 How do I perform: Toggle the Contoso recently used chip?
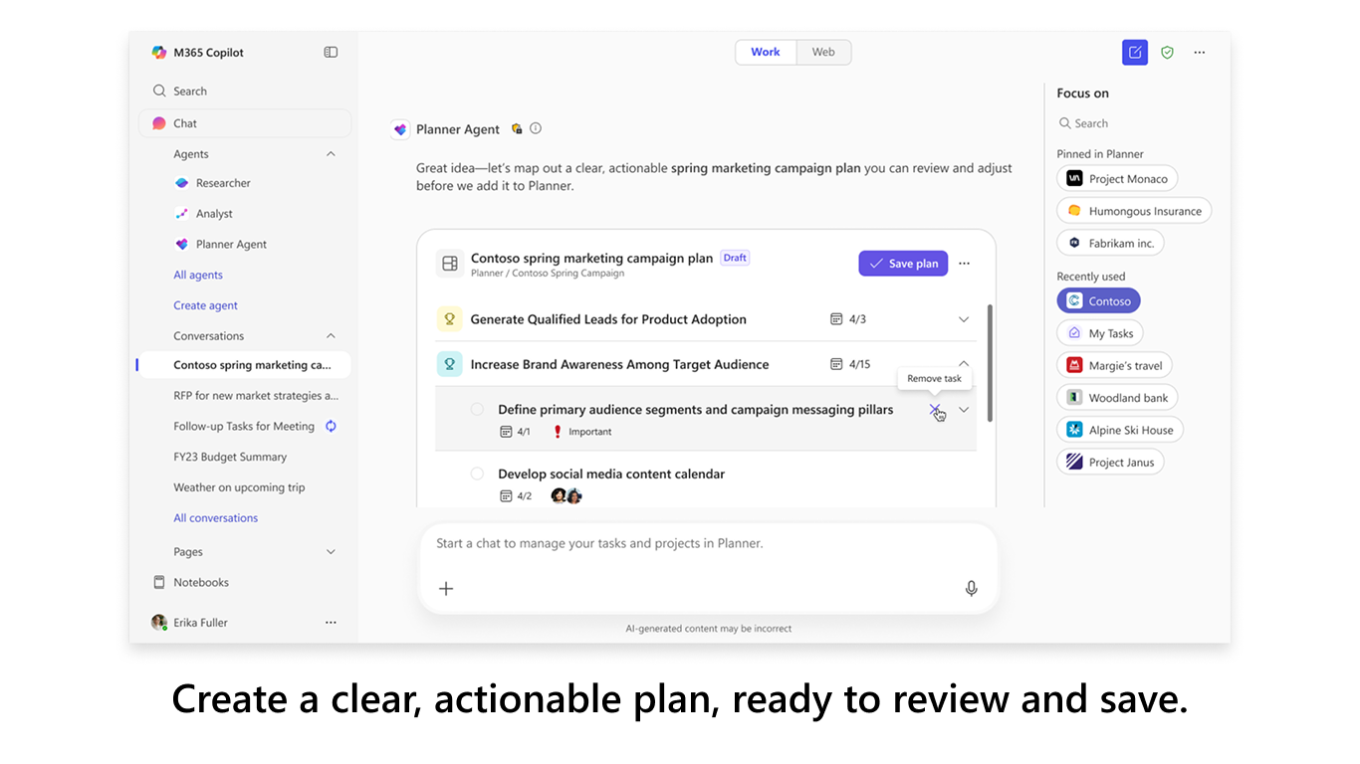(1099, 301)
